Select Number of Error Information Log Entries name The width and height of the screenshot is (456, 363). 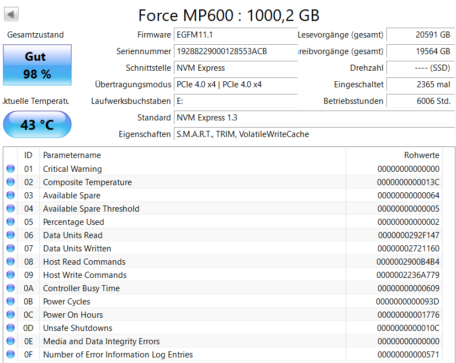(x=118, y=355)
